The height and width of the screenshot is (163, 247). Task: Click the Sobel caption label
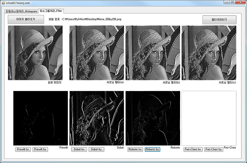120,148
